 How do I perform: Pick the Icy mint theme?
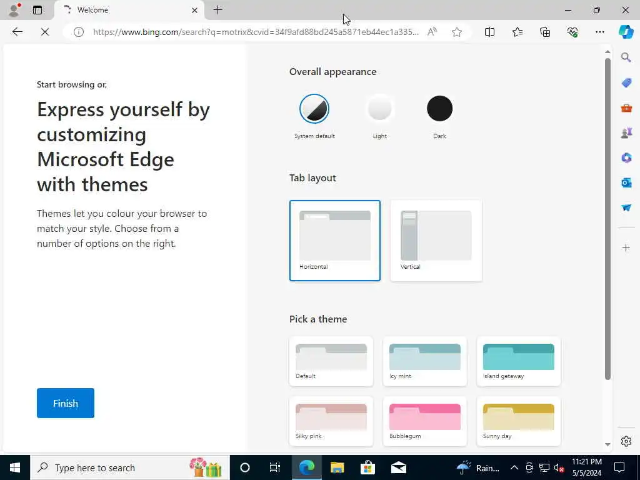(x=424, y=361)
